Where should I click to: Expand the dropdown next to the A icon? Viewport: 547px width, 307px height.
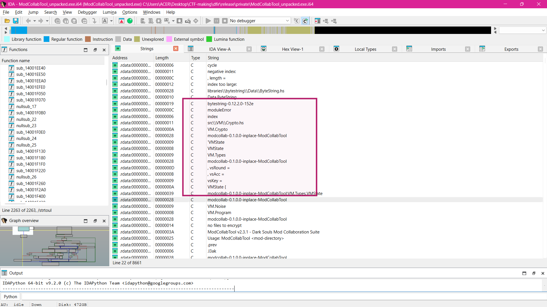(x=111, y=21)
